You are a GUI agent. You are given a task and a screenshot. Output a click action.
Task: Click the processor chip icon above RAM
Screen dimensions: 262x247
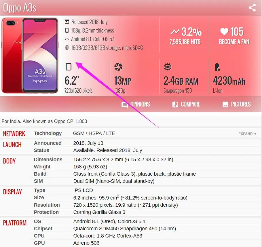(x=168, y=67)
